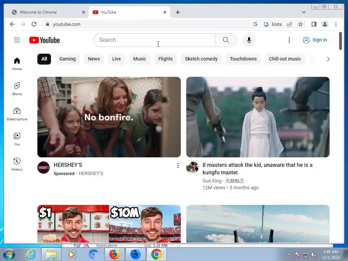The width and height of the screenshot is (348, 261).
Task: Select the Music filter chip
Action: (x=140, y=59)
